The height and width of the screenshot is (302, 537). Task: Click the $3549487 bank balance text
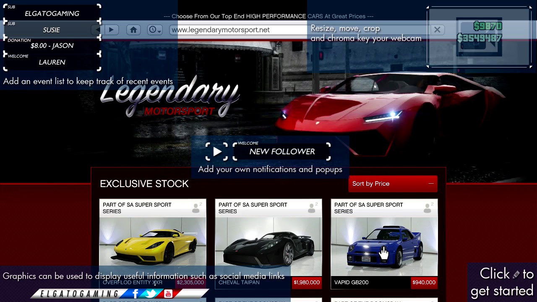(479, 38)
